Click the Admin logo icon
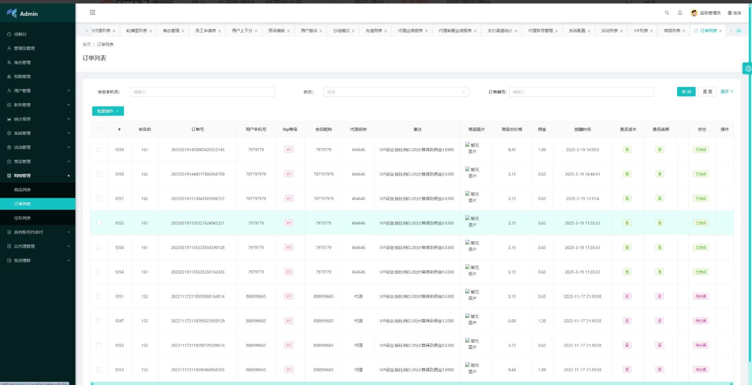The image size is (752, 385). pyautogui.click(x=12, y=13)
